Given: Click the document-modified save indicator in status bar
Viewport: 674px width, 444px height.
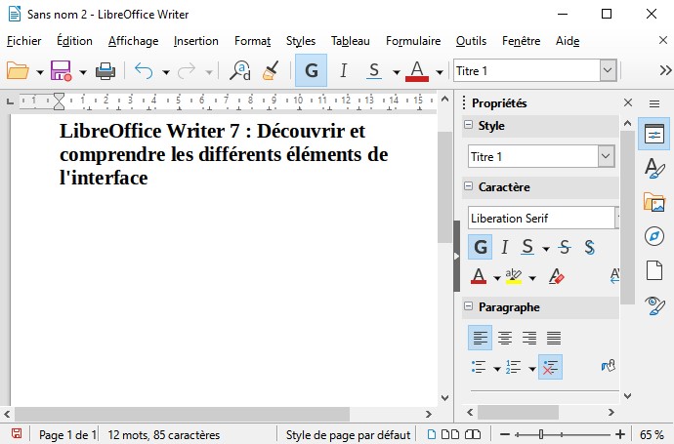Looking at the screenshot, I should (17, 434).
